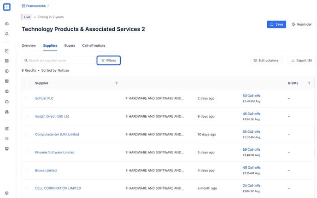Click the bookmark icon on the Save button

tap(272, 24)
